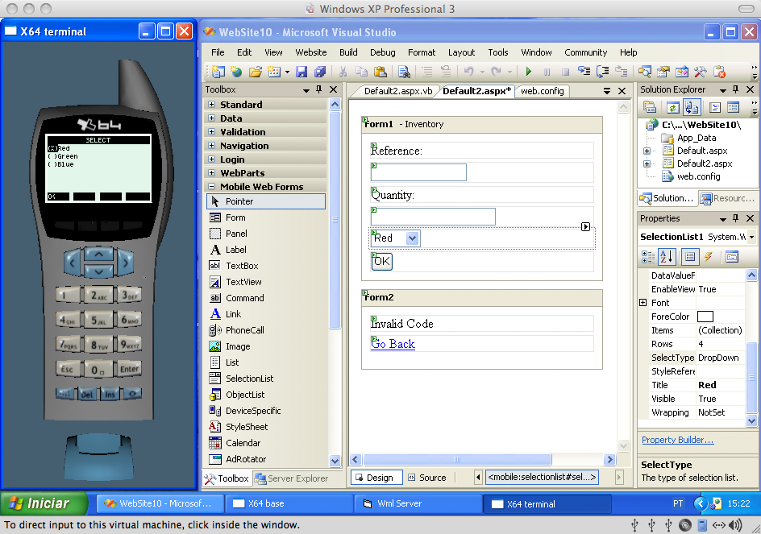Expand the Navigation toolbox section
761x534 pixels.
click(x=211, y=145)
